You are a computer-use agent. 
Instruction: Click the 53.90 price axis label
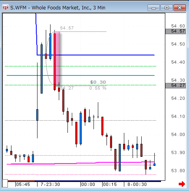click(x=178, y=152)
